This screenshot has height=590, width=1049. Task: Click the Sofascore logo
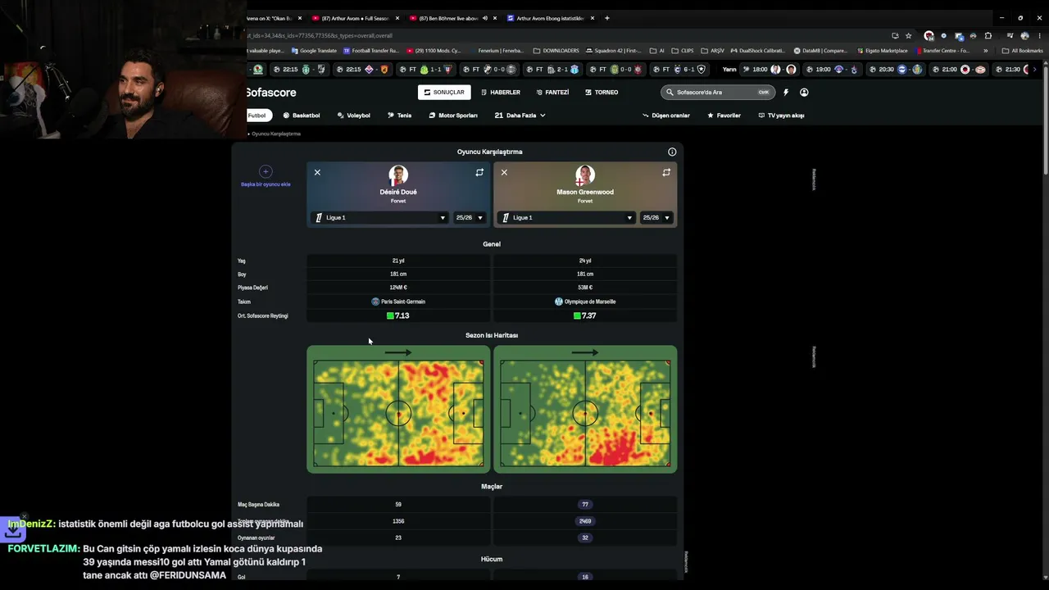[x=271, y=93]
